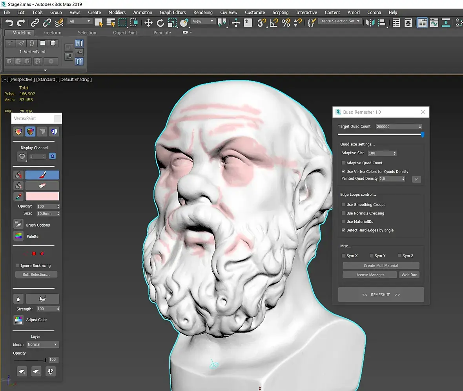Image resolution: width=463 pixels, height=391 pixels.
Task: Select the Move transform tool
Action: (148, 23)
